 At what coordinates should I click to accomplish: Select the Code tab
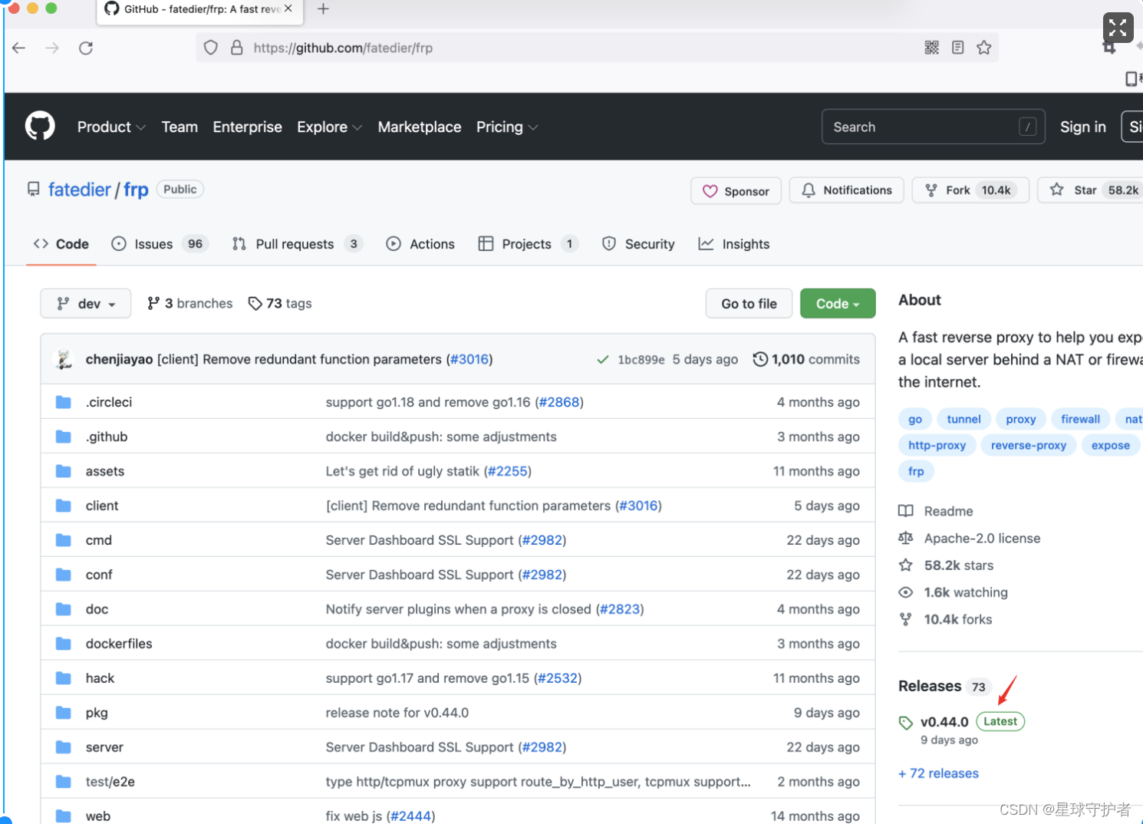pyautogui.click(x=61, y=244)
